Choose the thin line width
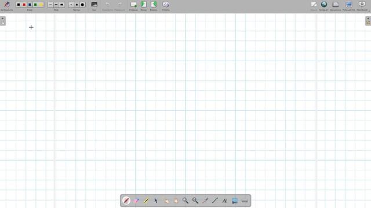The height and width of the screenshot is (208, 371). (50, 5)
